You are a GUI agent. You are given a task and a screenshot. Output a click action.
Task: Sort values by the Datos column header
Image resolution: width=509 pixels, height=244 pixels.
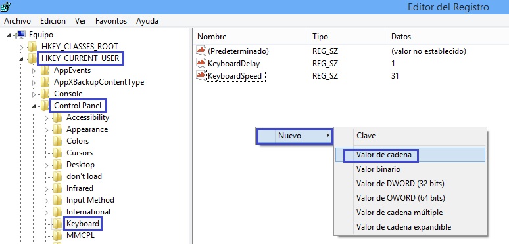pyautogui.click(x=448, y=37)
